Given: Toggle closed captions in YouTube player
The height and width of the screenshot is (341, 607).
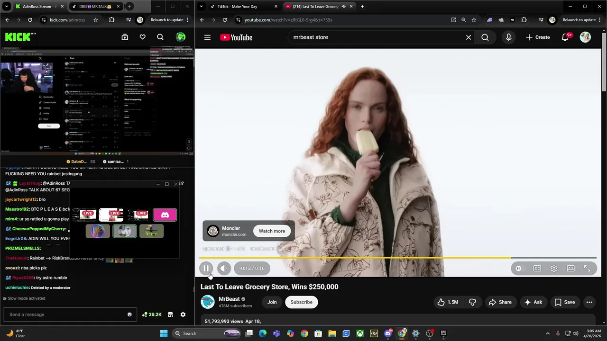Looking at the screenshot, I should tap(537, 269).
